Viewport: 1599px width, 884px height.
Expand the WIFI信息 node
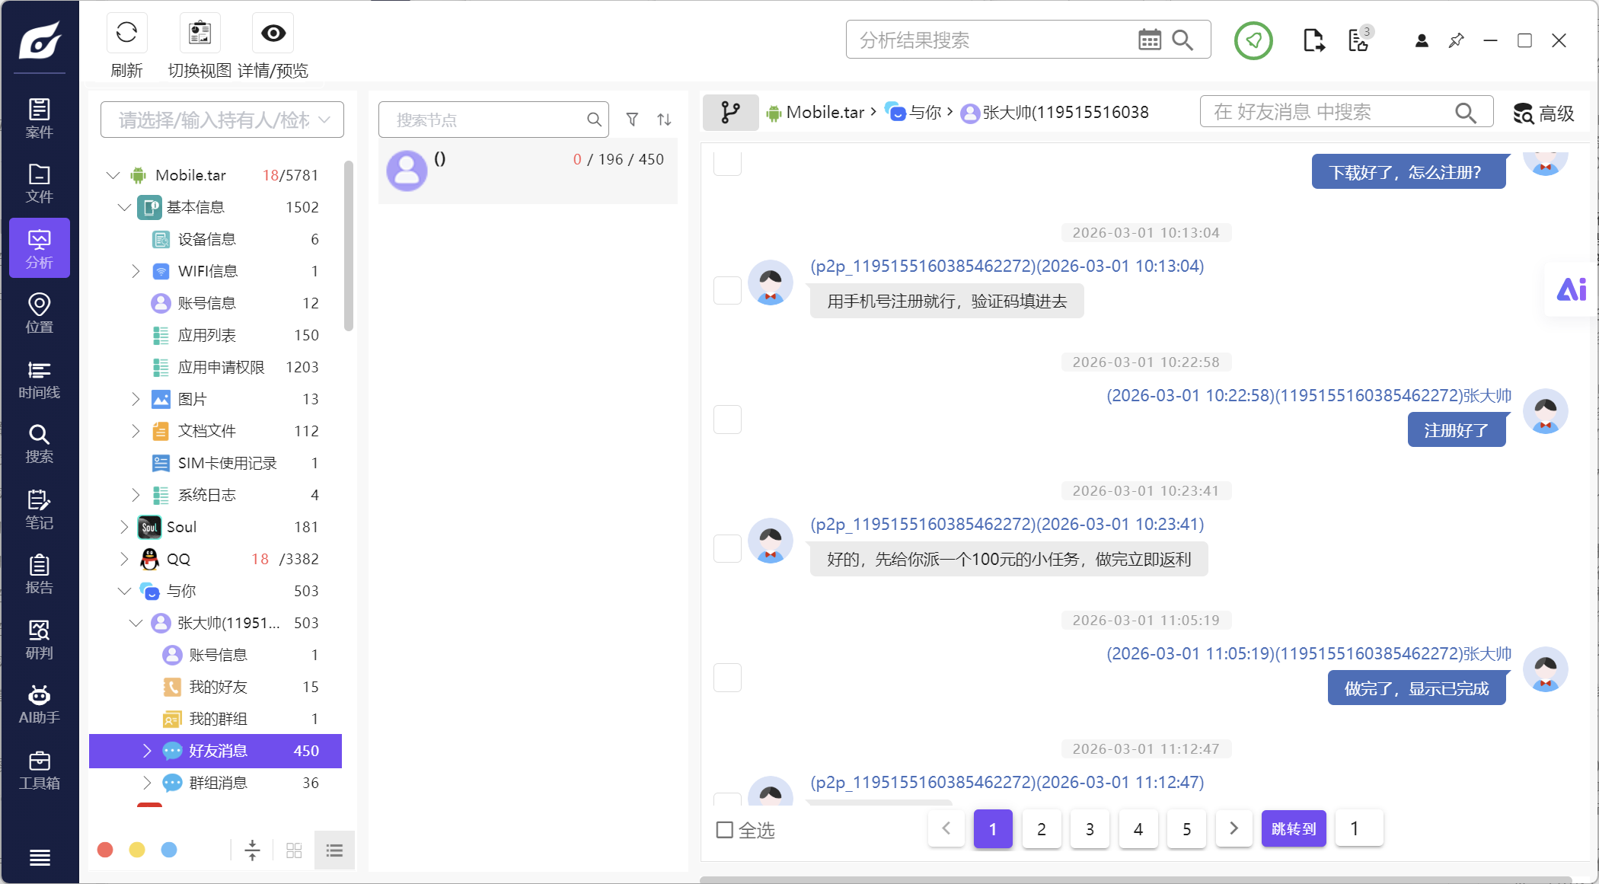pyautogui.click(x=136, y=271)
